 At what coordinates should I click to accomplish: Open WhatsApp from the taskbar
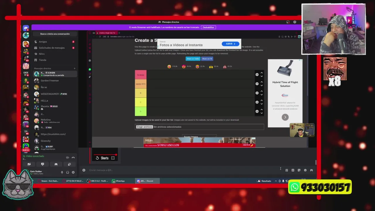tap(118, 181)
